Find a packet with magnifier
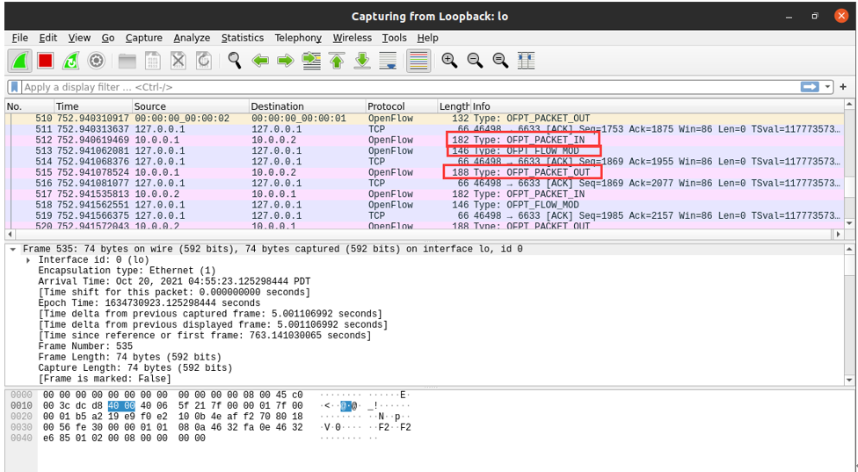The width and height of the screenshot is (858, 472). point(235,61)
